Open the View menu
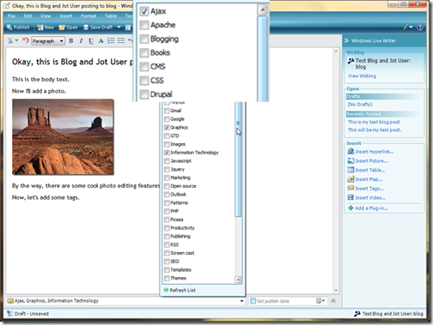Screen dimensions: 433x325 pyautogui.click(x=46, y=16)
